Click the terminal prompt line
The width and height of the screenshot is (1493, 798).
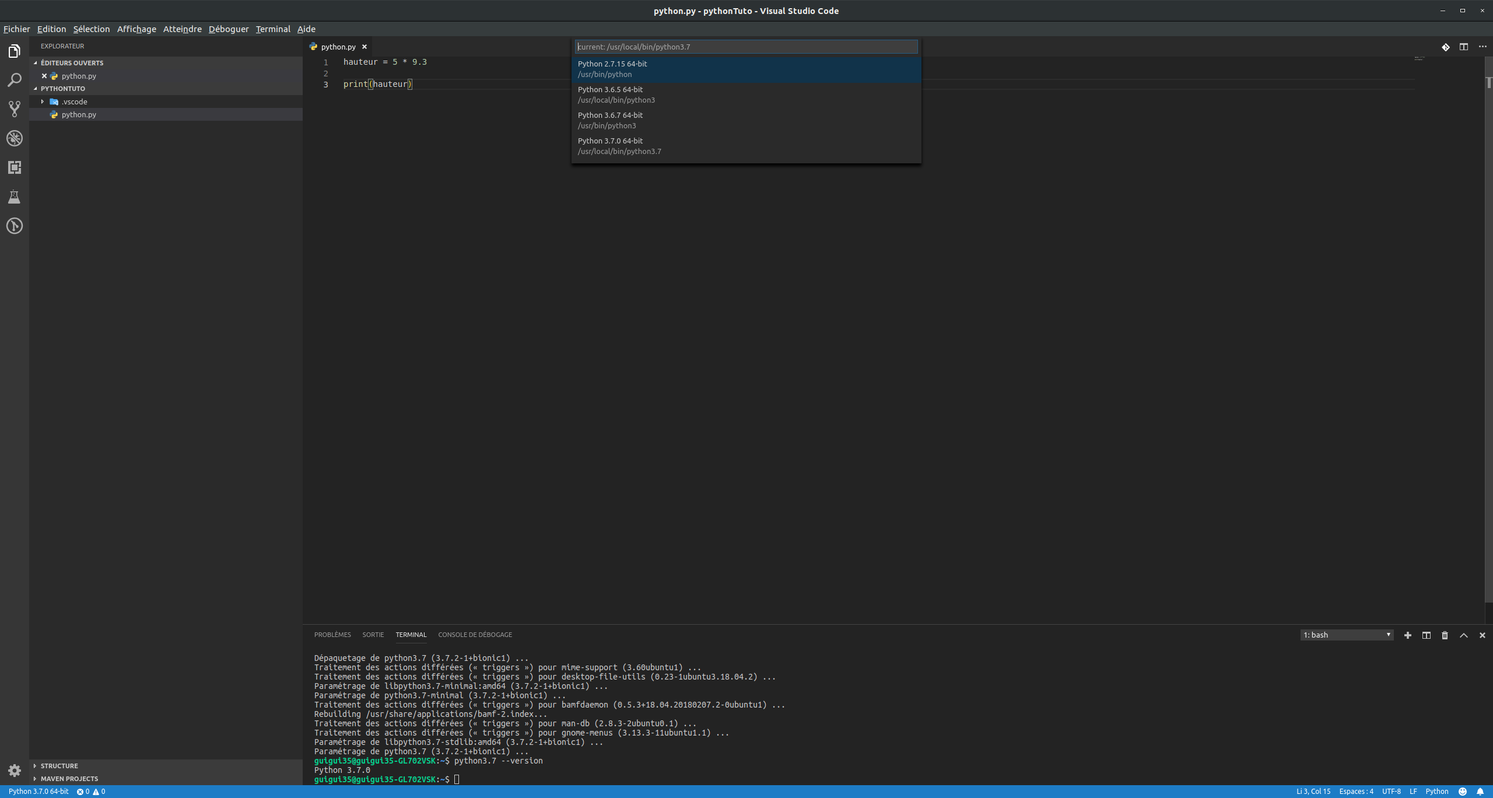[x=387, y=779]
